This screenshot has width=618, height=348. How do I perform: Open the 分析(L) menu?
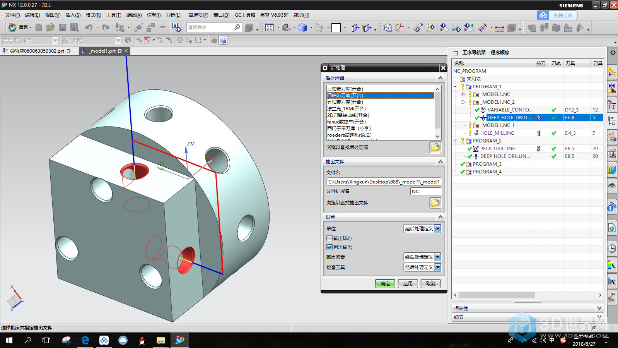(x=173, y=15)
